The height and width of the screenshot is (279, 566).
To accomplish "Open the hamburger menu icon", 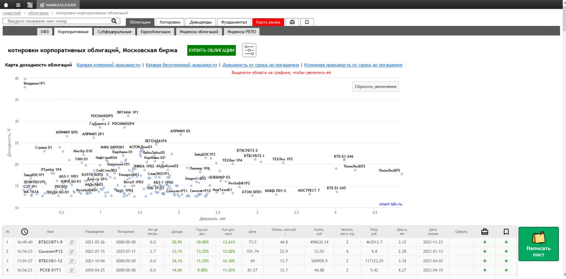I will (x=18, y=5).
